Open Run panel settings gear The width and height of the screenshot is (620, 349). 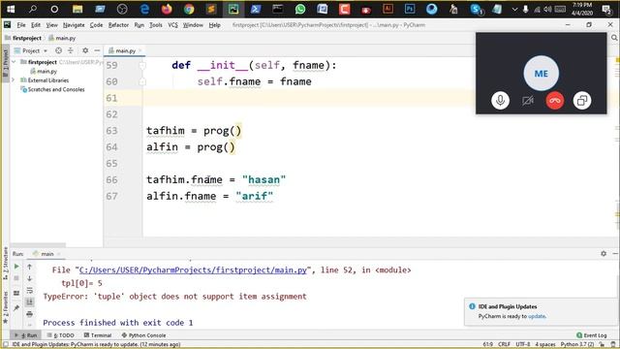[604, 254]
